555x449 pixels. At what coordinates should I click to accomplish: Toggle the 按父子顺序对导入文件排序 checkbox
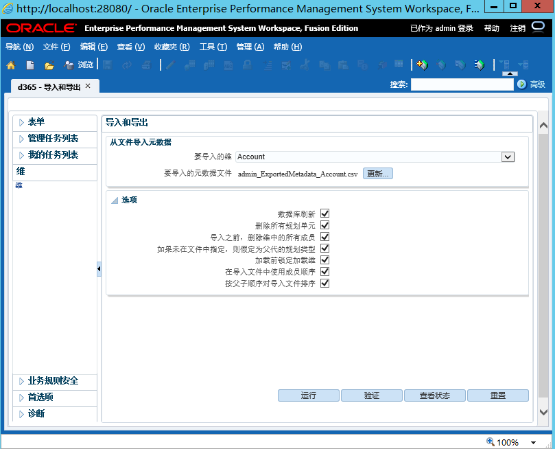(x=324, y=284)
